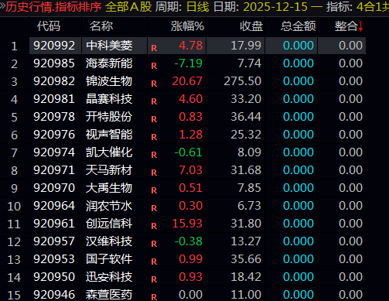Select stock code 920982

click(54, 81)
